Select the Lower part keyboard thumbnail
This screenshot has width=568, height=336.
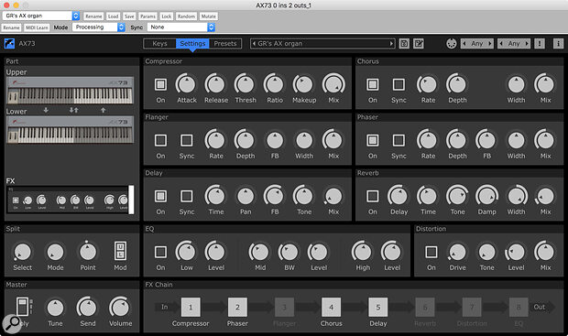click(x=70, y=130)
